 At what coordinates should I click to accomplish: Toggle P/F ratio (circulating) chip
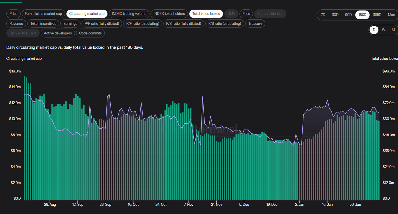pos(143,24)
